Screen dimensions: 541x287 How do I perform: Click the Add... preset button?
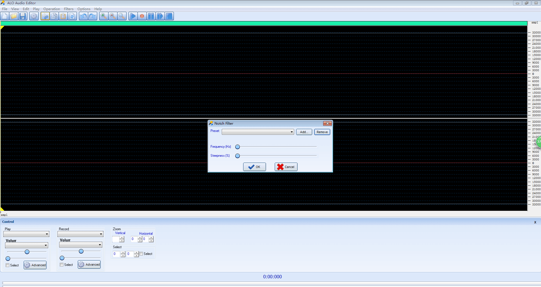click(304, 132)
